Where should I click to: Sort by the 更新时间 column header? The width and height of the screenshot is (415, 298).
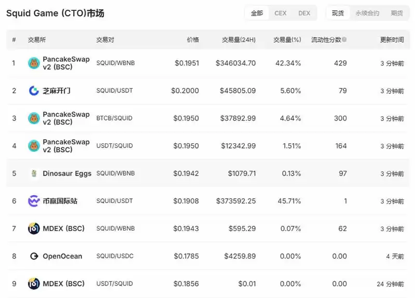point(392,39)
